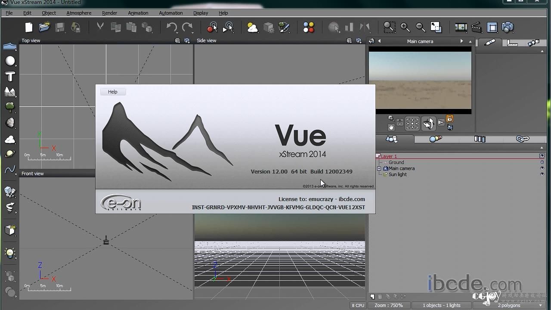Open a scene file from the toolbar

point(44,28)
